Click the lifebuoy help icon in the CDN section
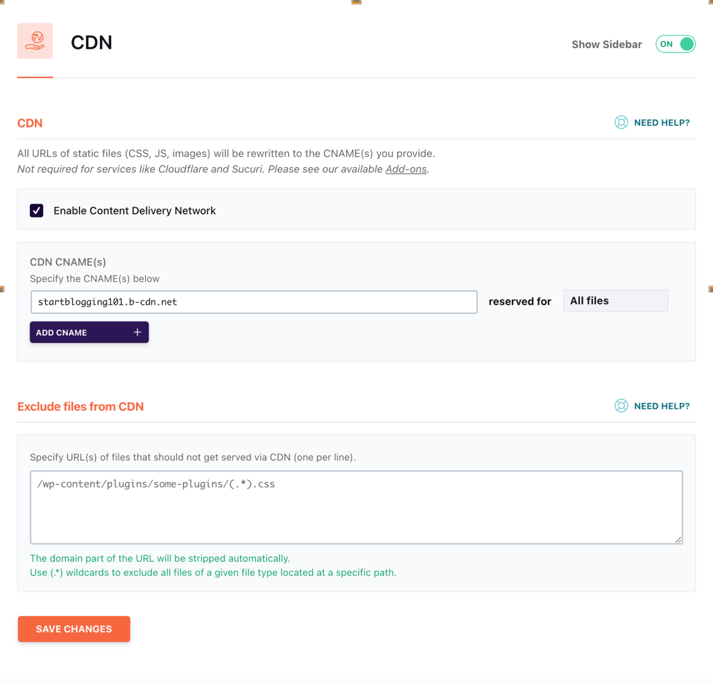The height and width of the screenshot is (683, 713). (621, 122)
